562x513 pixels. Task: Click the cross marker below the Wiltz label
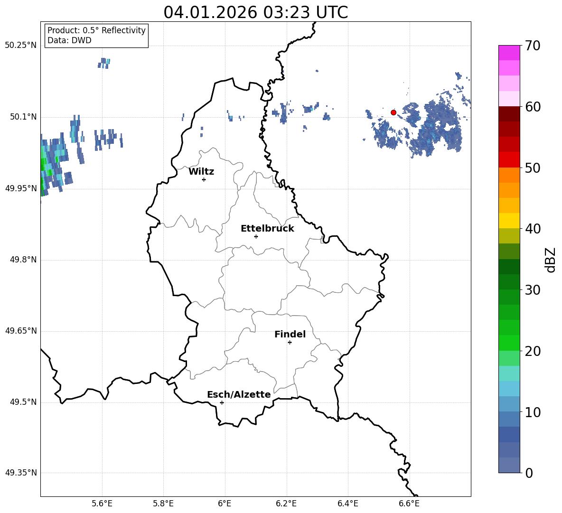tap(204, 179)
